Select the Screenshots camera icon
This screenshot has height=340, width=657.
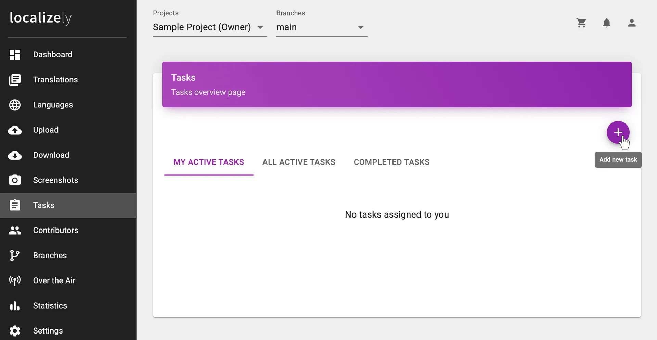tap(15, 180)
